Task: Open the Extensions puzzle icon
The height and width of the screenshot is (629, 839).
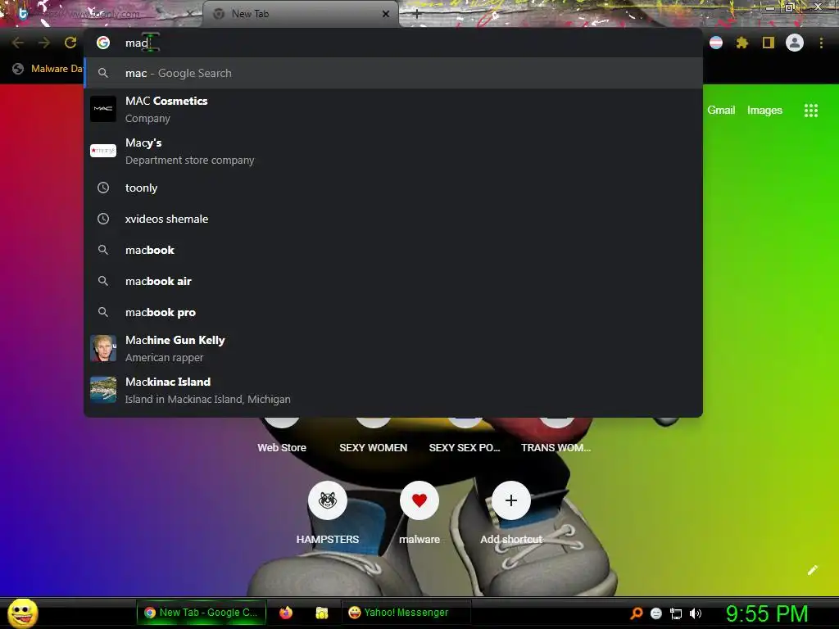Action: 741,43
